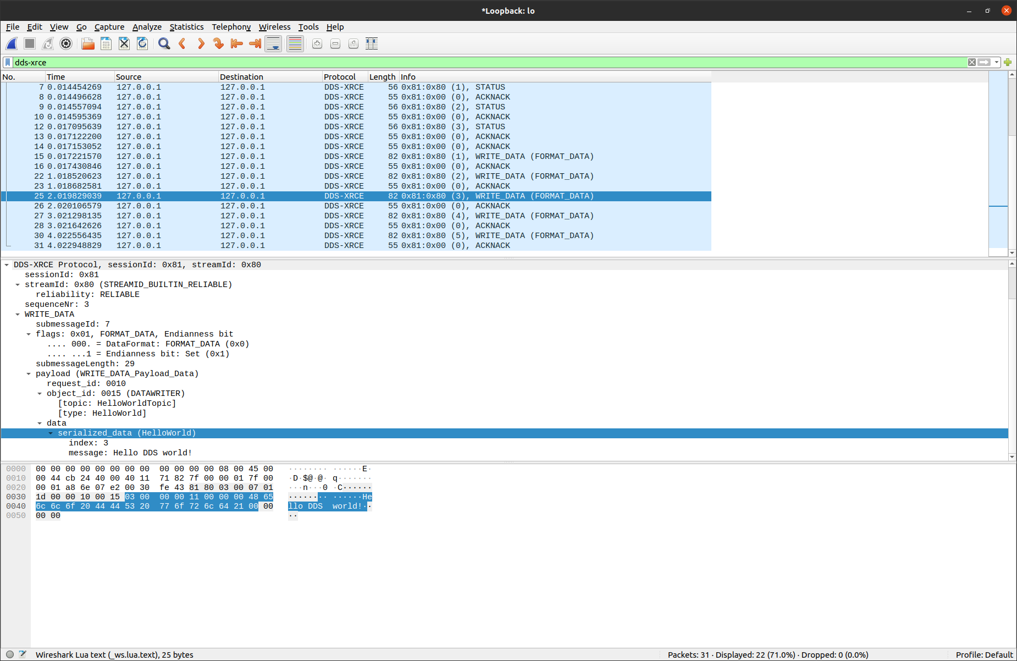Open the display filter history dropdown arrow
The image size is (1017, 661).
(x=997, y=62)
